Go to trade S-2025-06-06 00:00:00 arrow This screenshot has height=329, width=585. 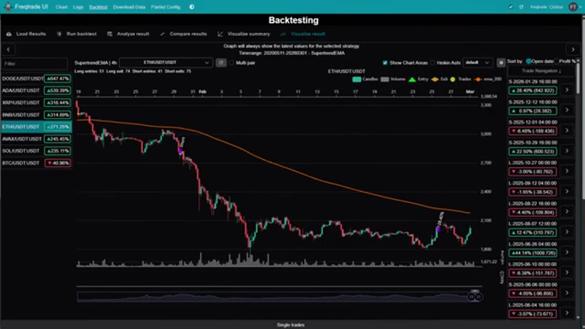pyautogui.click(x=567, y=293)
